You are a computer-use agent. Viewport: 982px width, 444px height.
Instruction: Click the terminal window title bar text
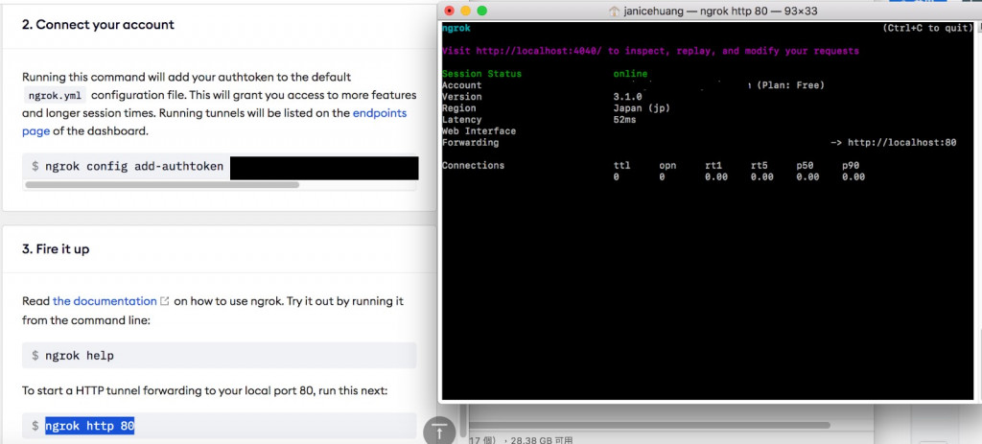(x=720, y=12)
